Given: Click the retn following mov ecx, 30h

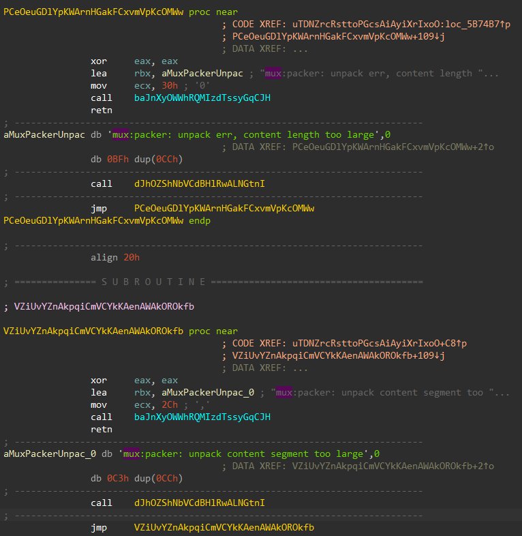Looking at the screenshot, I should (x=102, y=110).
